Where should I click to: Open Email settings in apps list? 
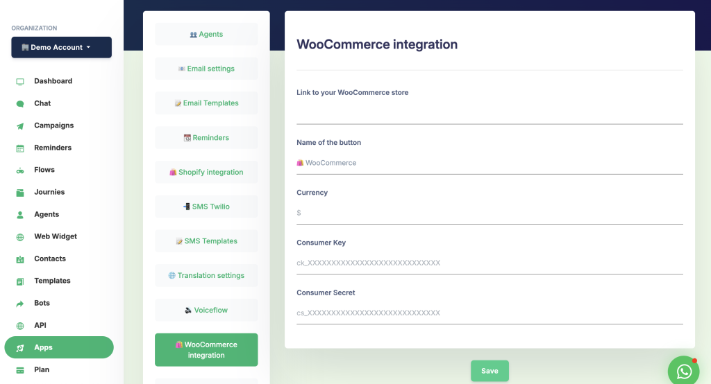[206, 69]
